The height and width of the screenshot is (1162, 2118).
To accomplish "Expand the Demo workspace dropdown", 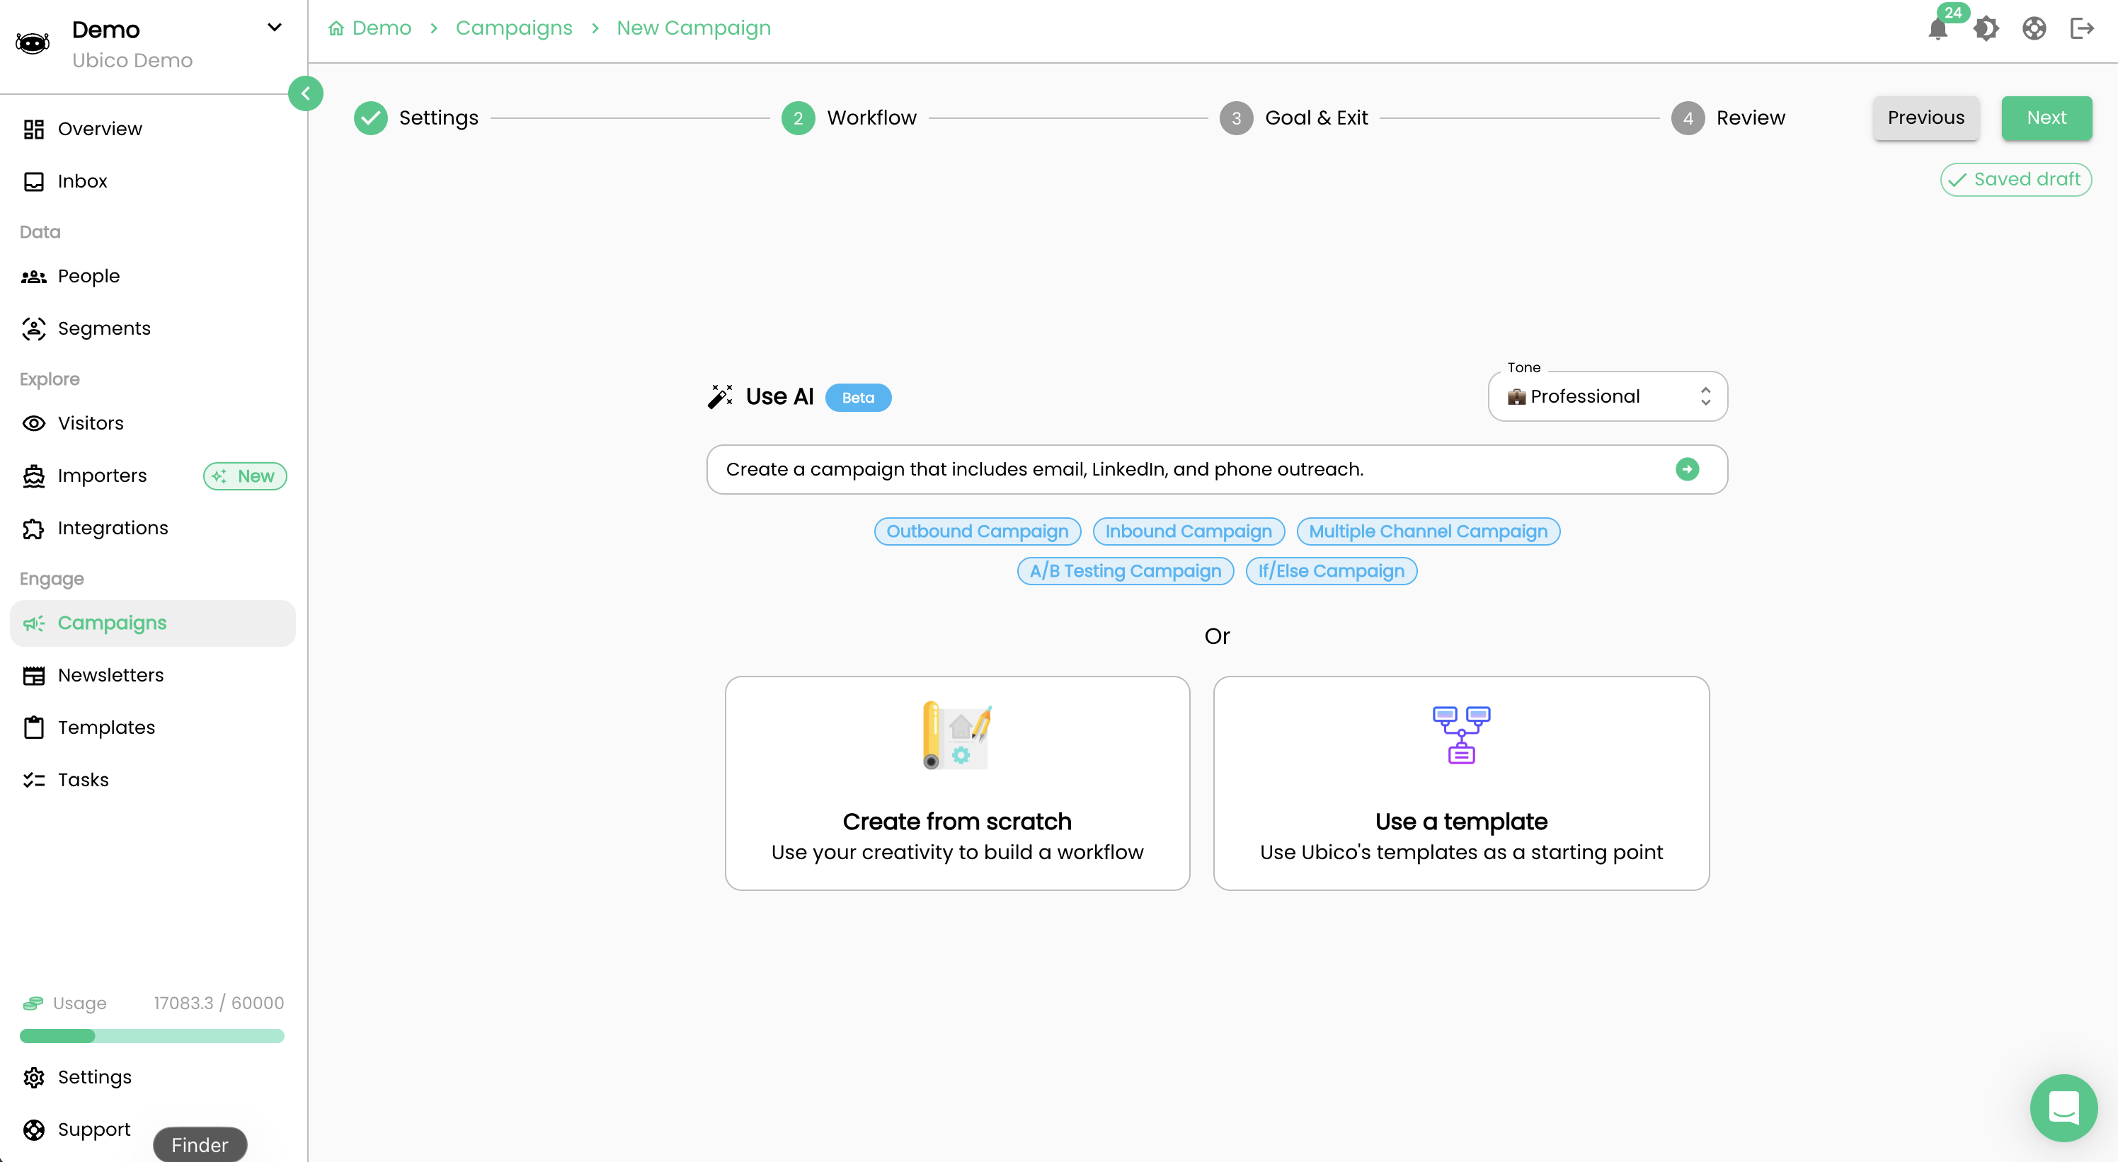I will click(x=275, y=28).
